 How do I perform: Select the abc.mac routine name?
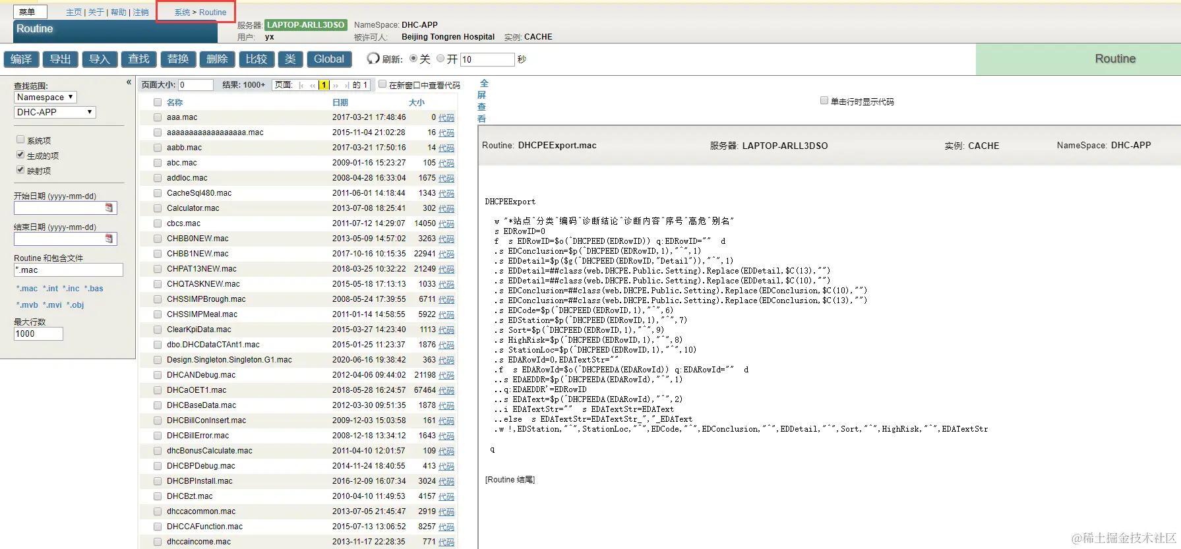pos(182,163)
